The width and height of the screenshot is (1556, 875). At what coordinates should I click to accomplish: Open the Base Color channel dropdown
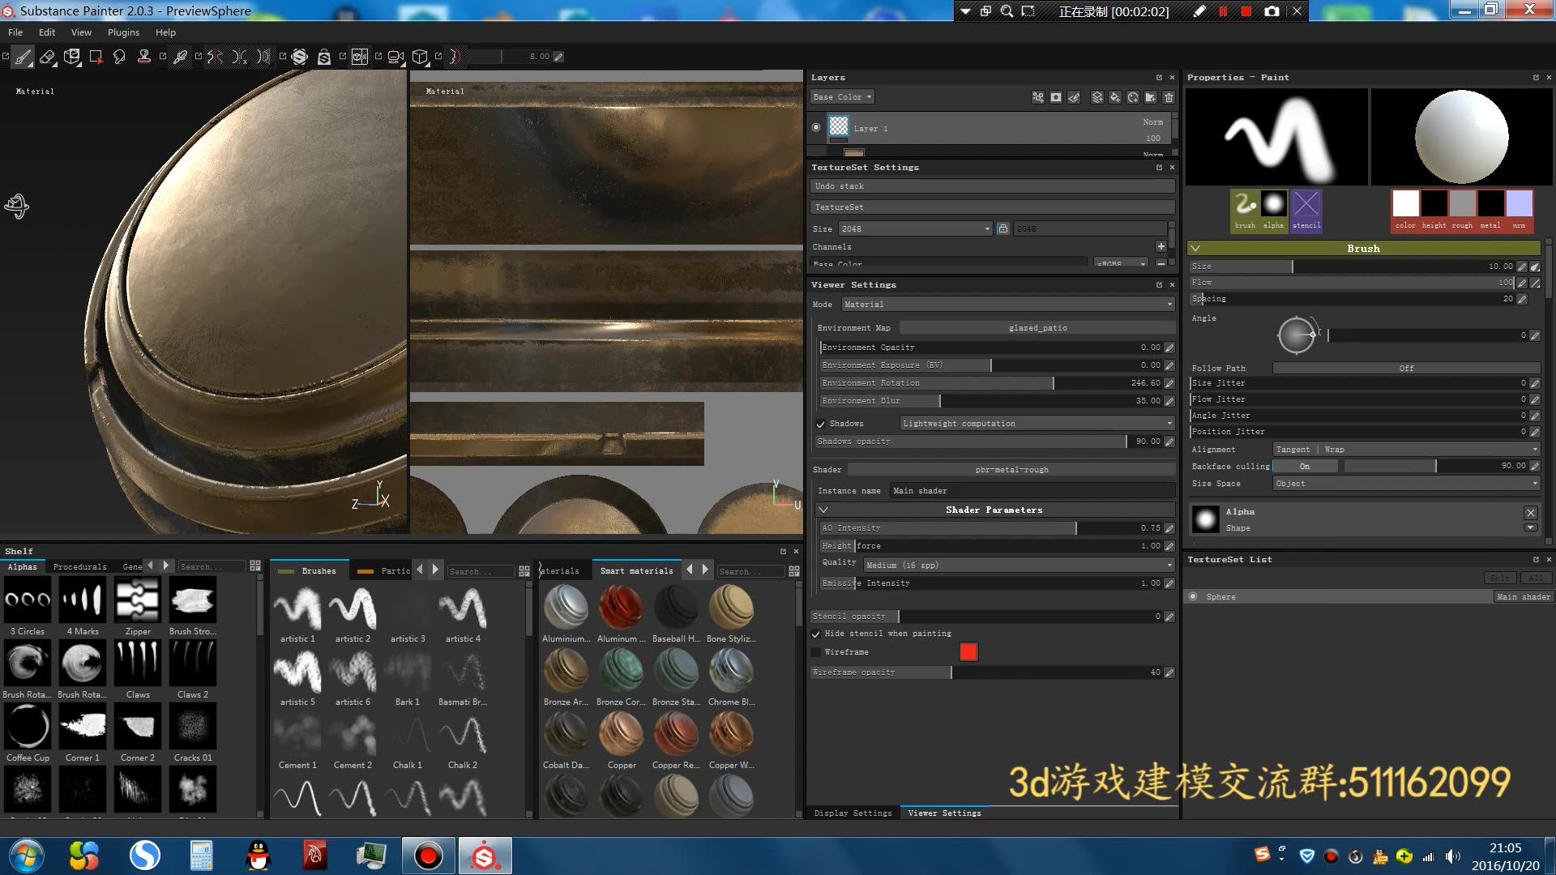842,97
